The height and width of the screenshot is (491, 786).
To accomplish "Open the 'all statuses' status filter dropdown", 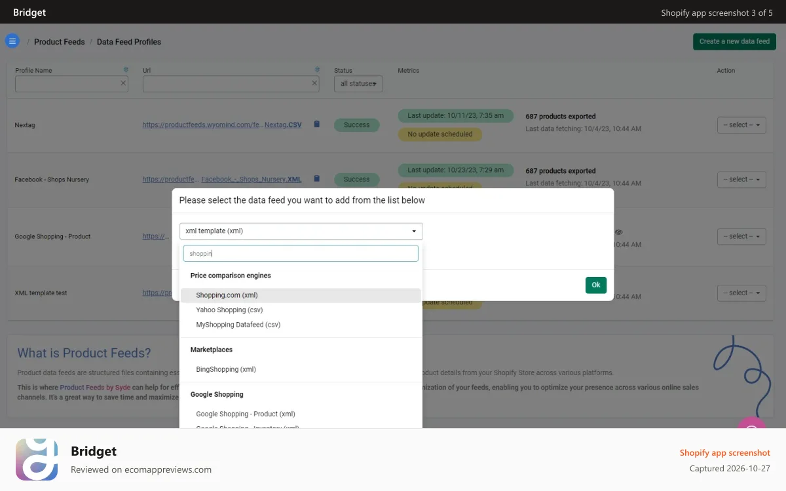I will click(x=358, y=84).
